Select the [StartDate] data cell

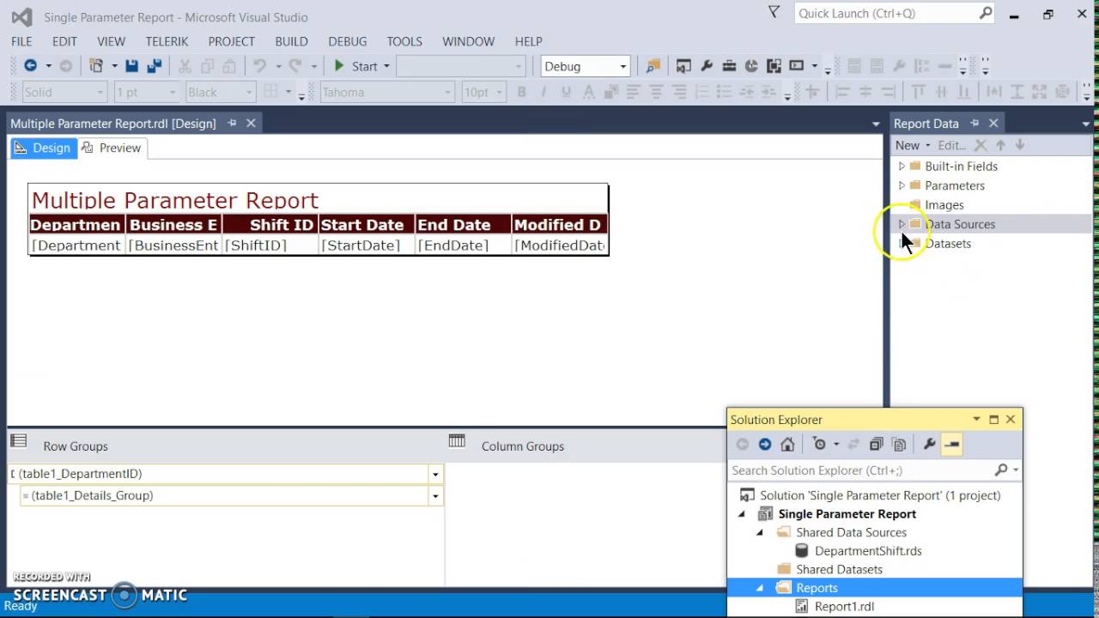tap(366, 245)
